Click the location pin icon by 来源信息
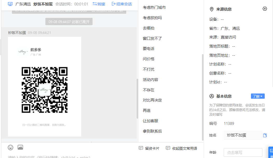Image resolution: width=273 pixels, height=158 pixels. point(212,9)
